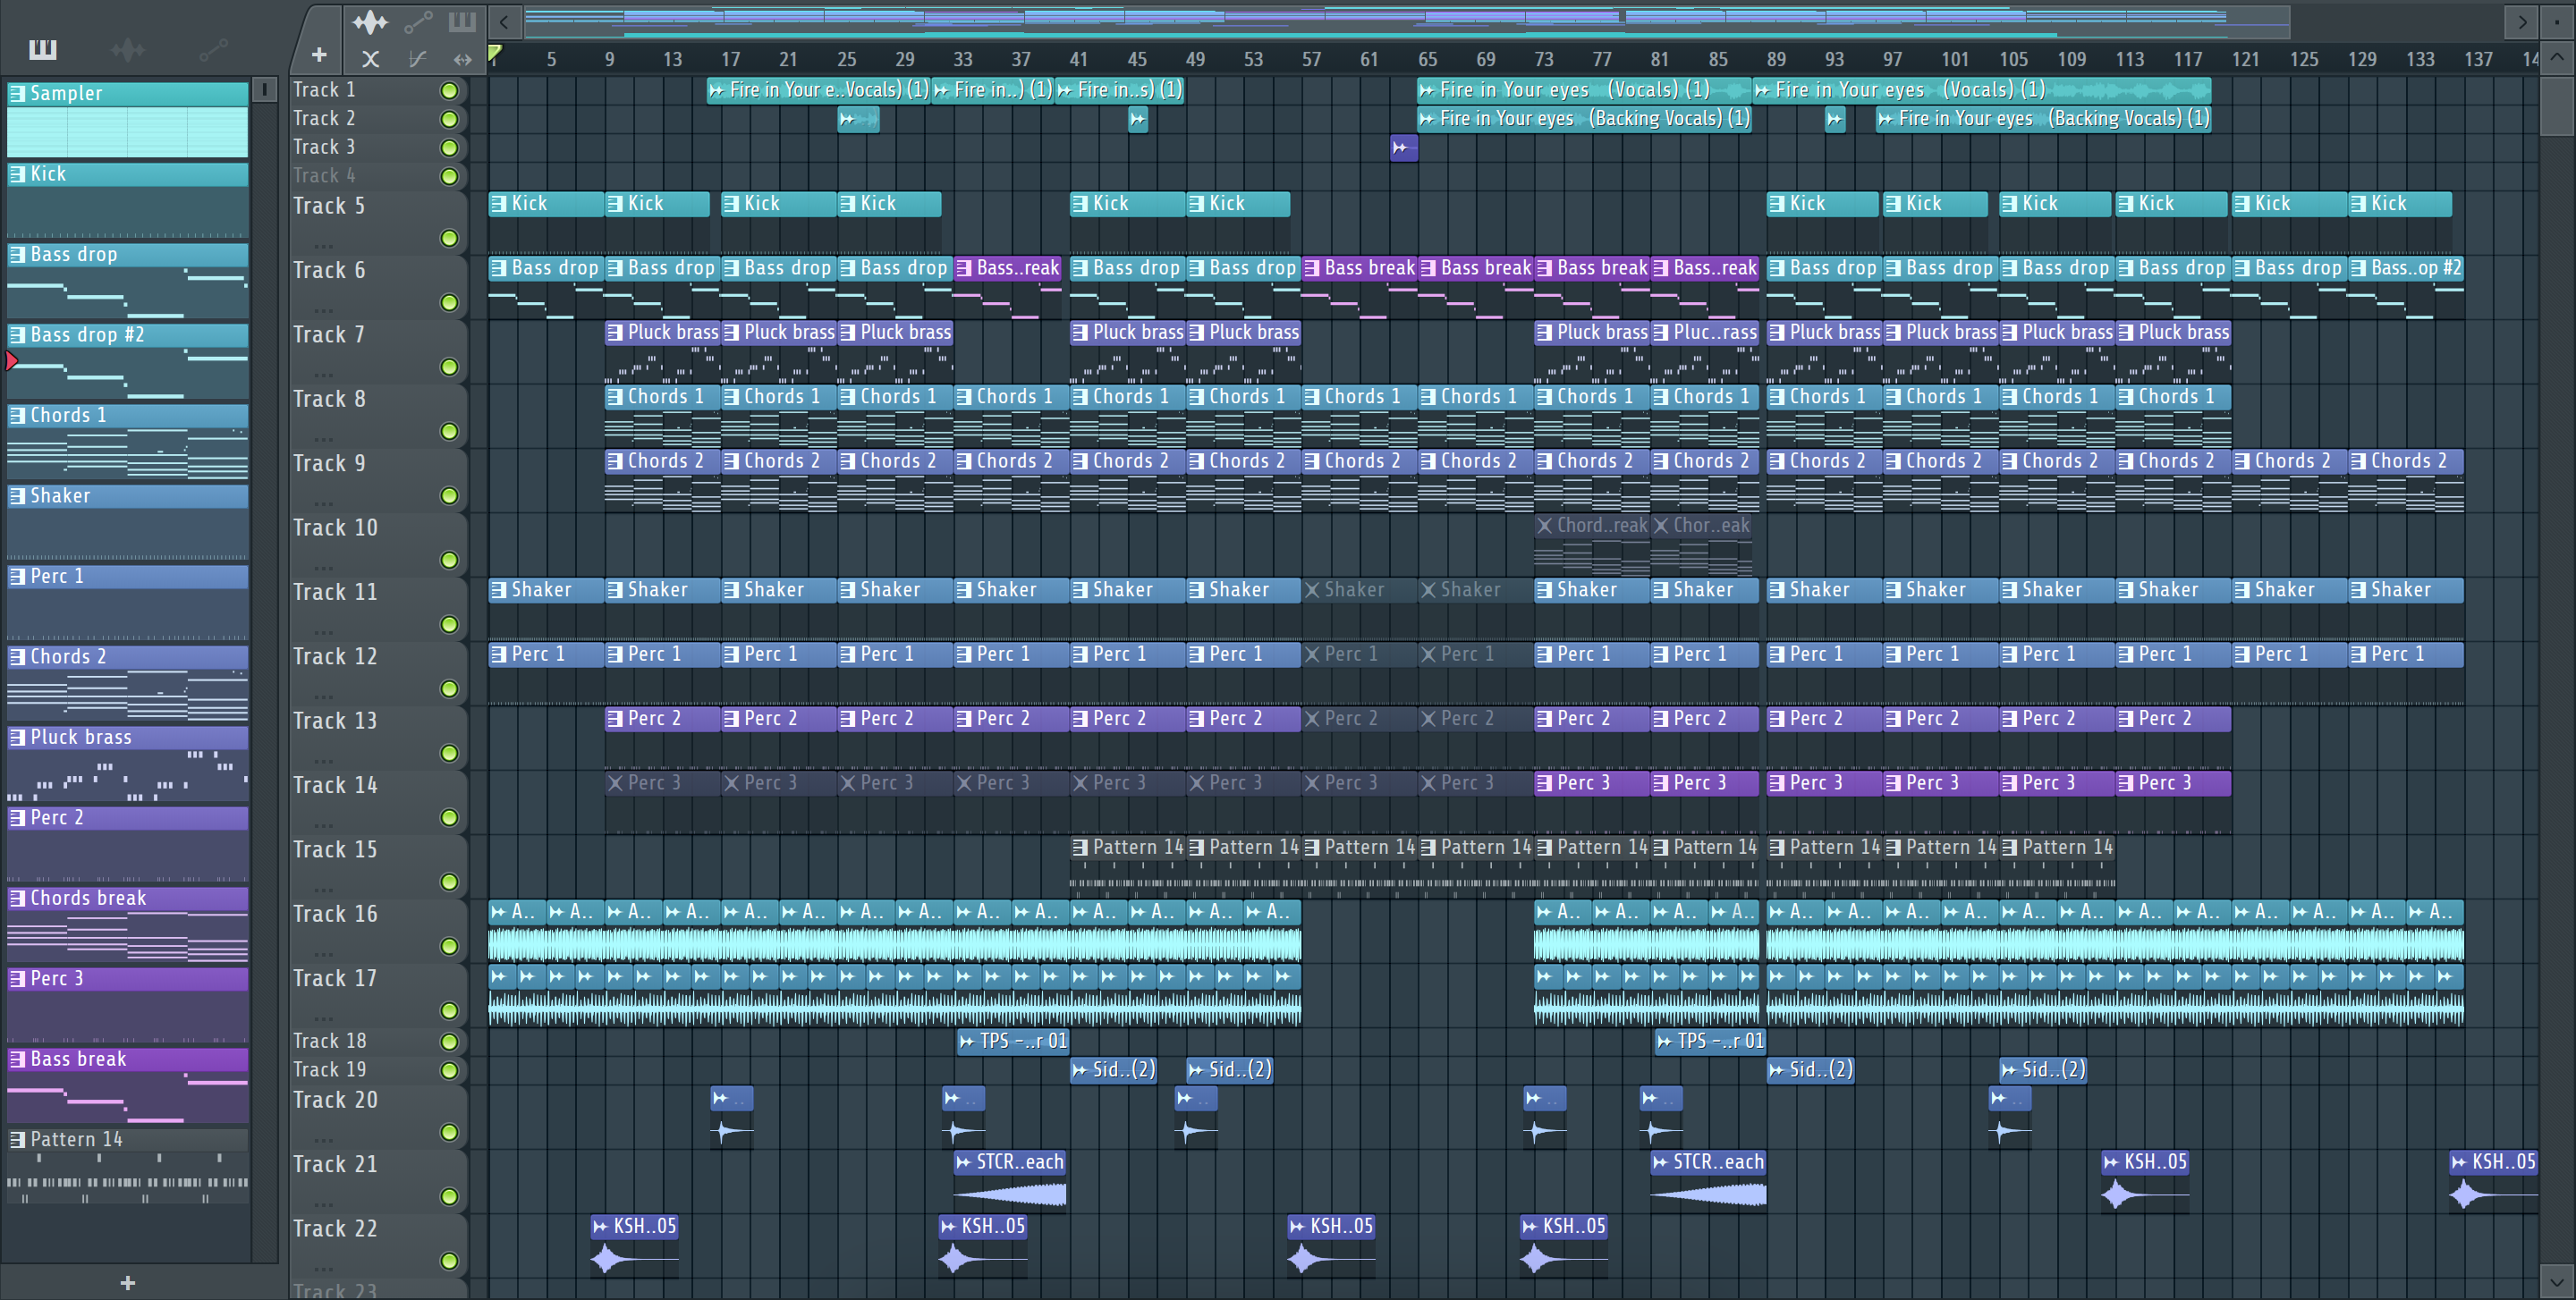Show audio clips in picker via waveform icon
The image size is (2576, 1300).
128,49
